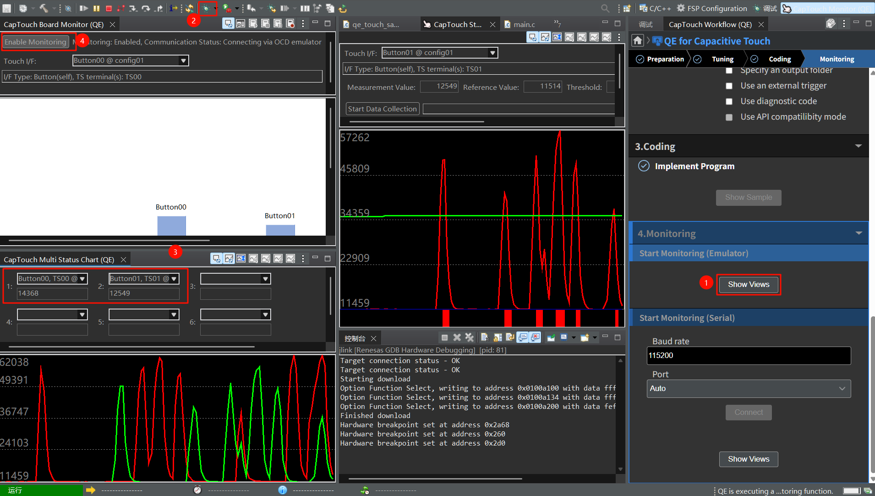
Task: Check 'Use diagnostic code' option
Action: tap(729, 101)
